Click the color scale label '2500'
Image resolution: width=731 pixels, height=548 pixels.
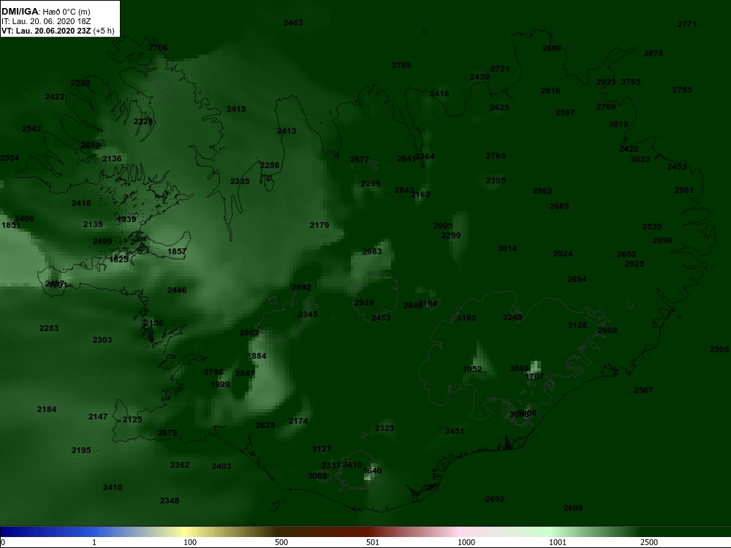649,542
